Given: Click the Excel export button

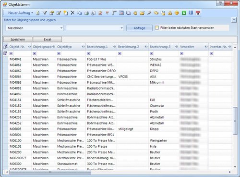Looking at the screenshot, I should (x=48, y=39).
